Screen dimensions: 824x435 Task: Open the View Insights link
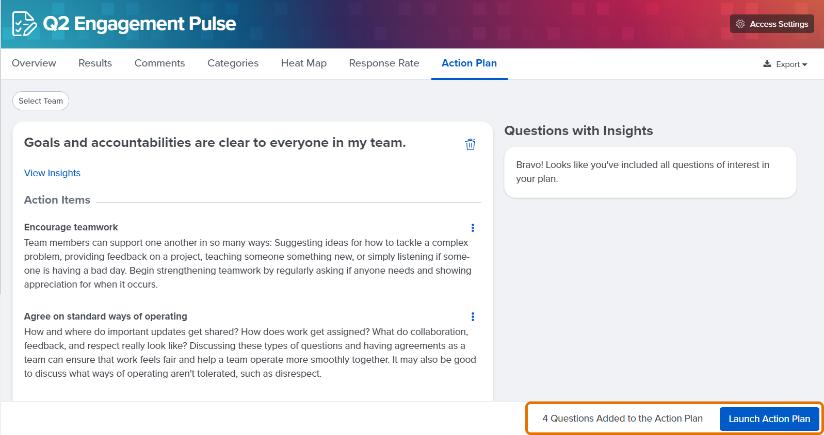click(52, 173)
